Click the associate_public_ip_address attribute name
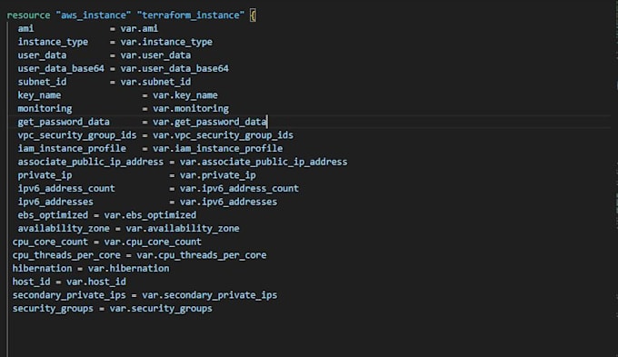The width and height of the screenshot is (618, 357). tap(91, 162)
